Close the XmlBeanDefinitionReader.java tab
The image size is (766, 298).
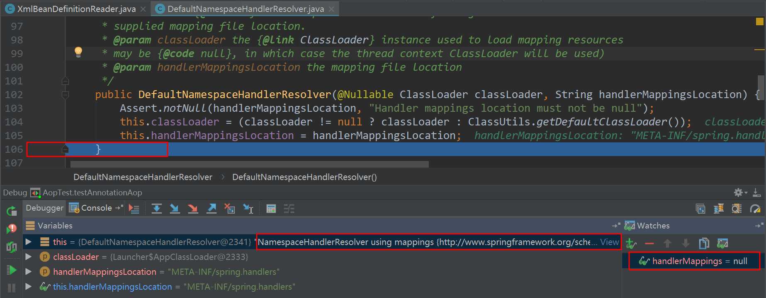click(143, 9)
